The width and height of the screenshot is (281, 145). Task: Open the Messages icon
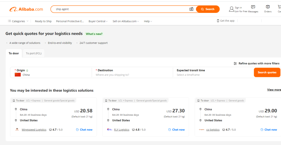(253, 7)
